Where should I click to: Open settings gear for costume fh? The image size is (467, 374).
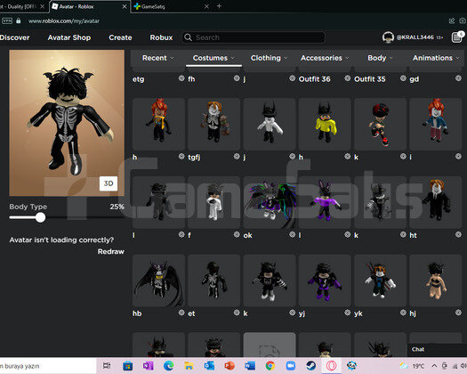coord(237,78)
